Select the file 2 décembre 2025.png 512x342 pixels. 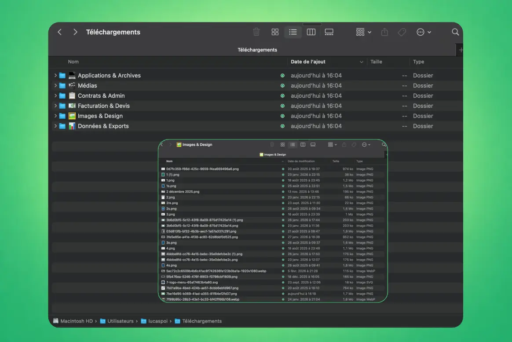point(183,192)
